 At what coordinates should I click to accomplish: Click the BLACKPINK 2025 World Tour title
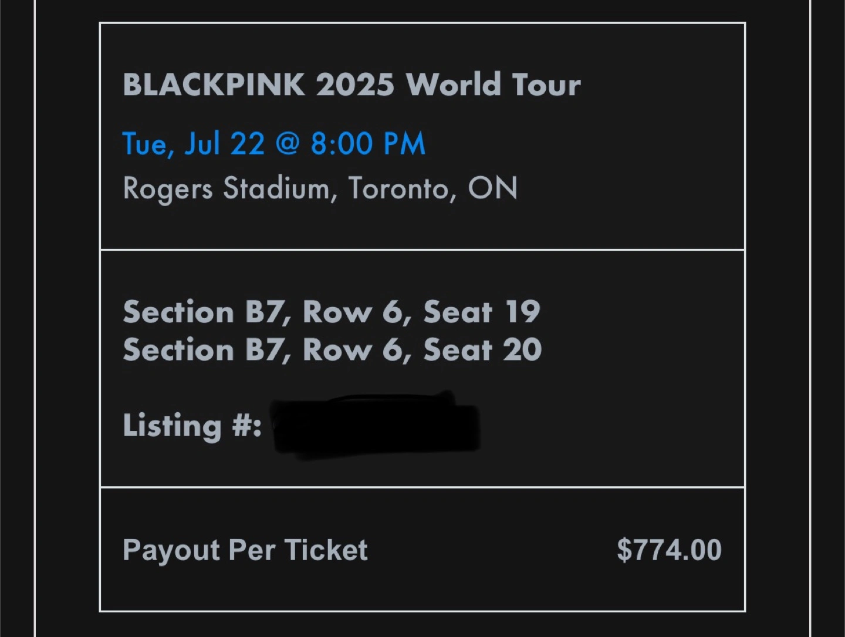351,84
